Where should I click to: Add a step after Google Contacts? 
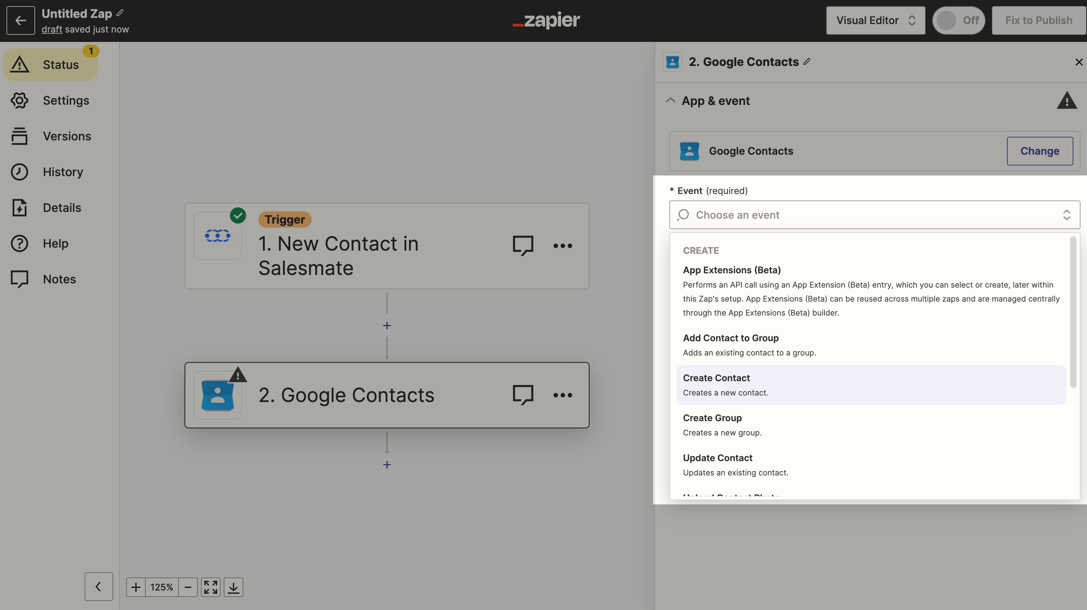(387, 464)
